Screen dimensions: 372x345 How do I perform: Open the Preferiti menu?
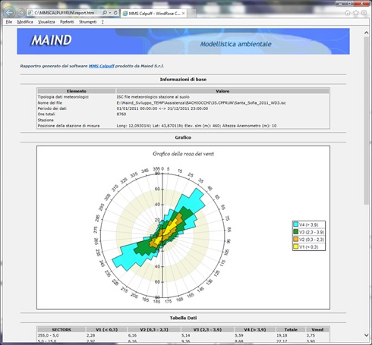pos(67,22)
